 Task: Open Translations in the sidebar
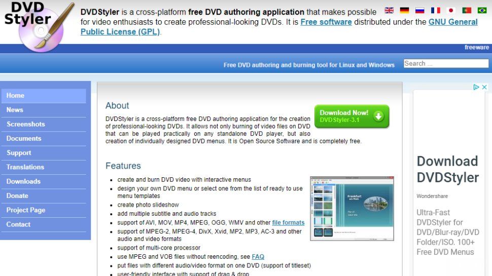click(x=44, y=167)
